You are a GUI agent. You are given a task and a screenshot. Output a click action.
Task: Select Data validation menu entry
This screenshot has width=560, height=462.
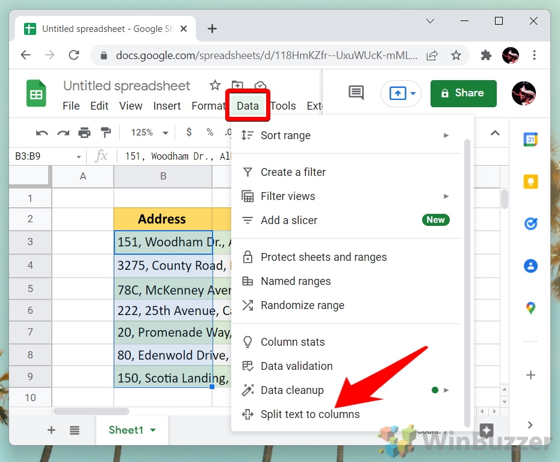346,366
